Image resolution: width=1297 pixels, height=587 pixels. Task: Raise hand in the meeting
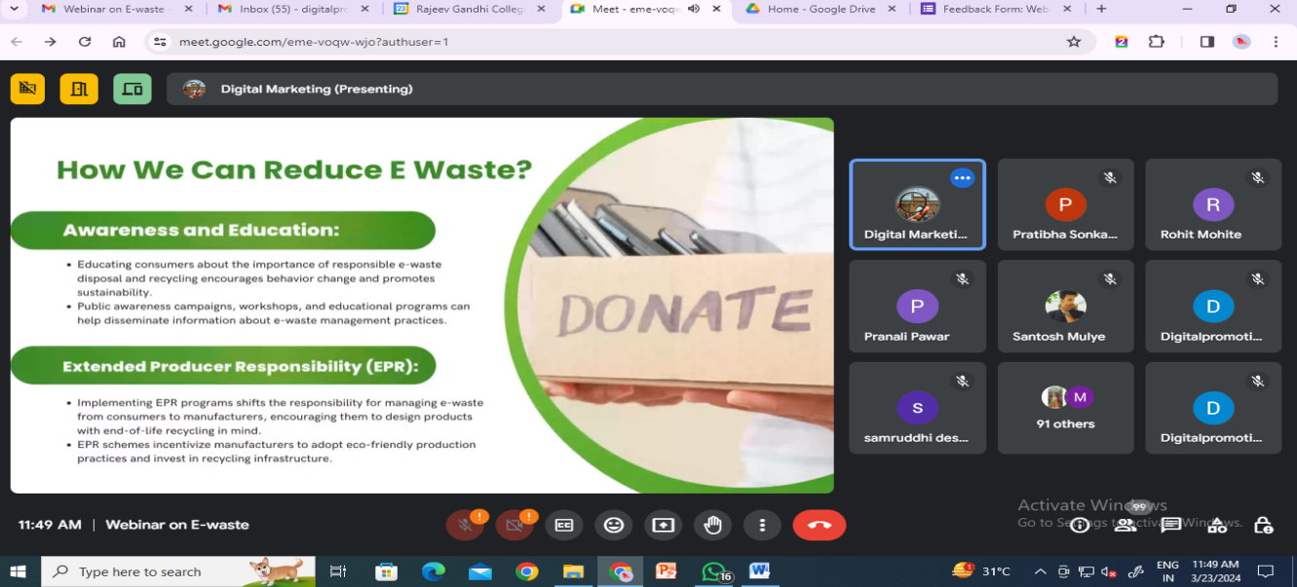click(x=713, y=526)
